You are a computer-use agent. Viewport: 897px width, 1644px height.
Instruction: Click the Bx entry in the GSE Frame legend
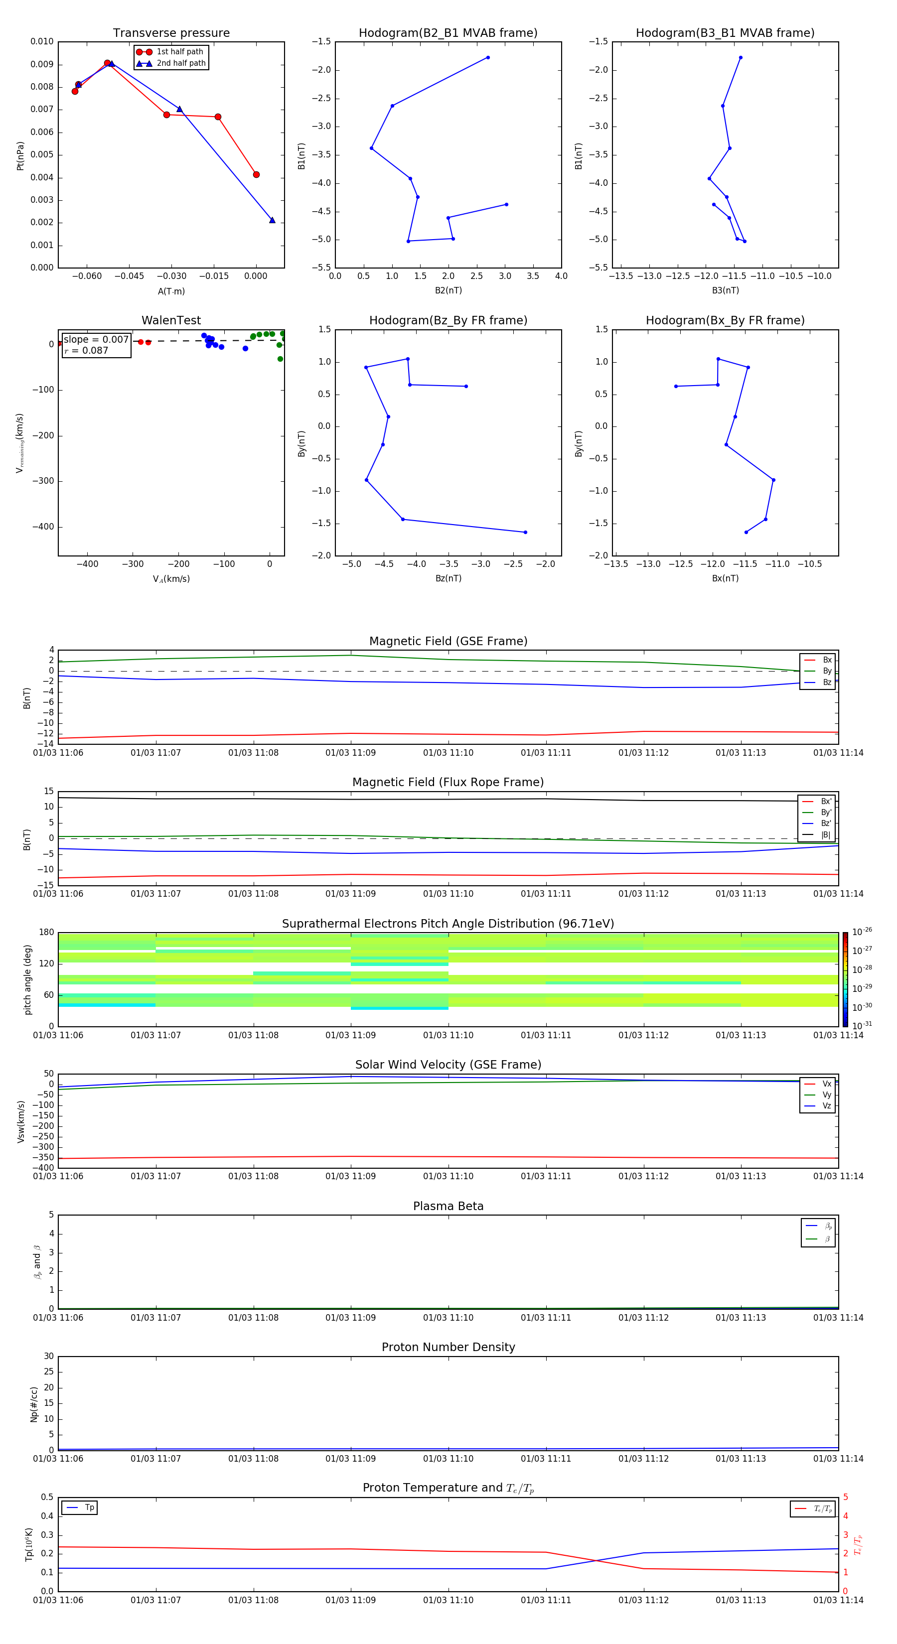click(x=818, y=660)
